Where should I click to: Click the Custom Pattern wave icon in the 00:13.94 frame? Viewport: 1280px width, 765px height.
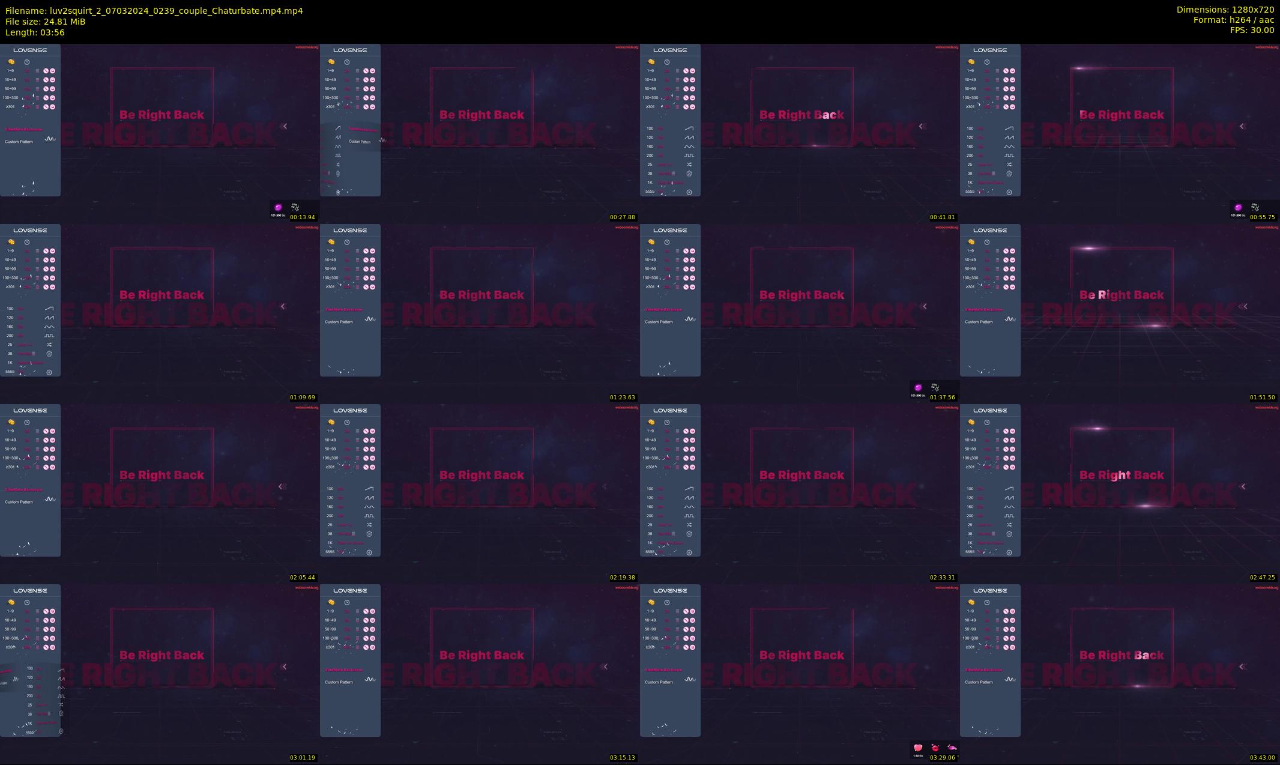pyautogui.click(x=50, y=139)
